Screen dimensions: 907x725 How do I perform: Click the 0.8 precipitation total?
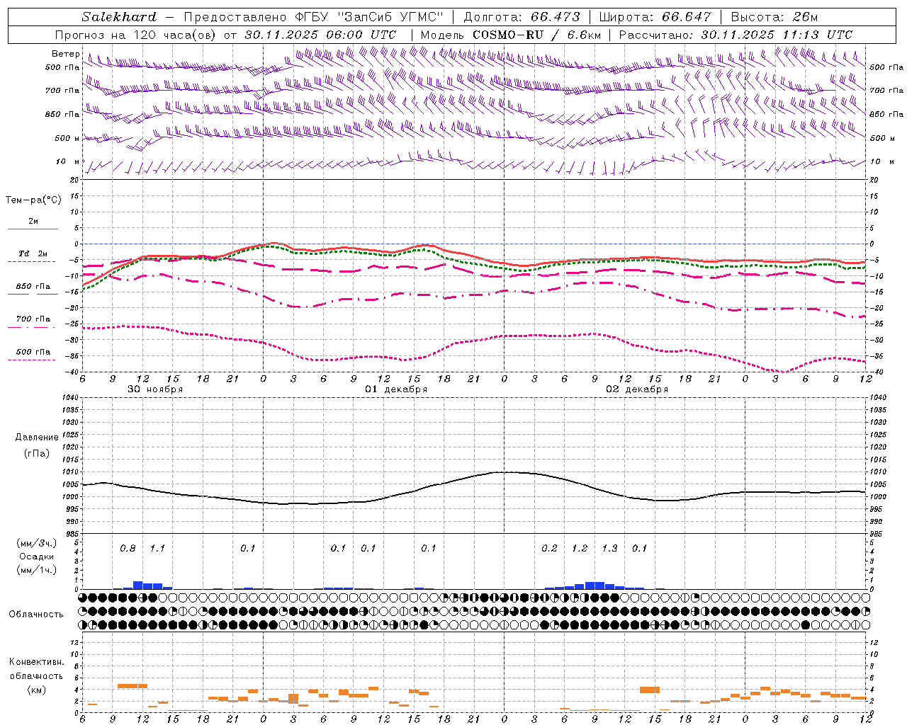(128, 548)
